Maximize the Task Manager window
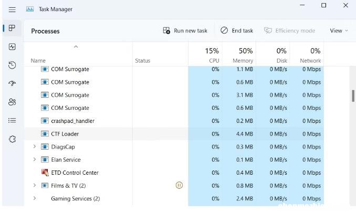The image size is (356, 215). tap(324, 5)
